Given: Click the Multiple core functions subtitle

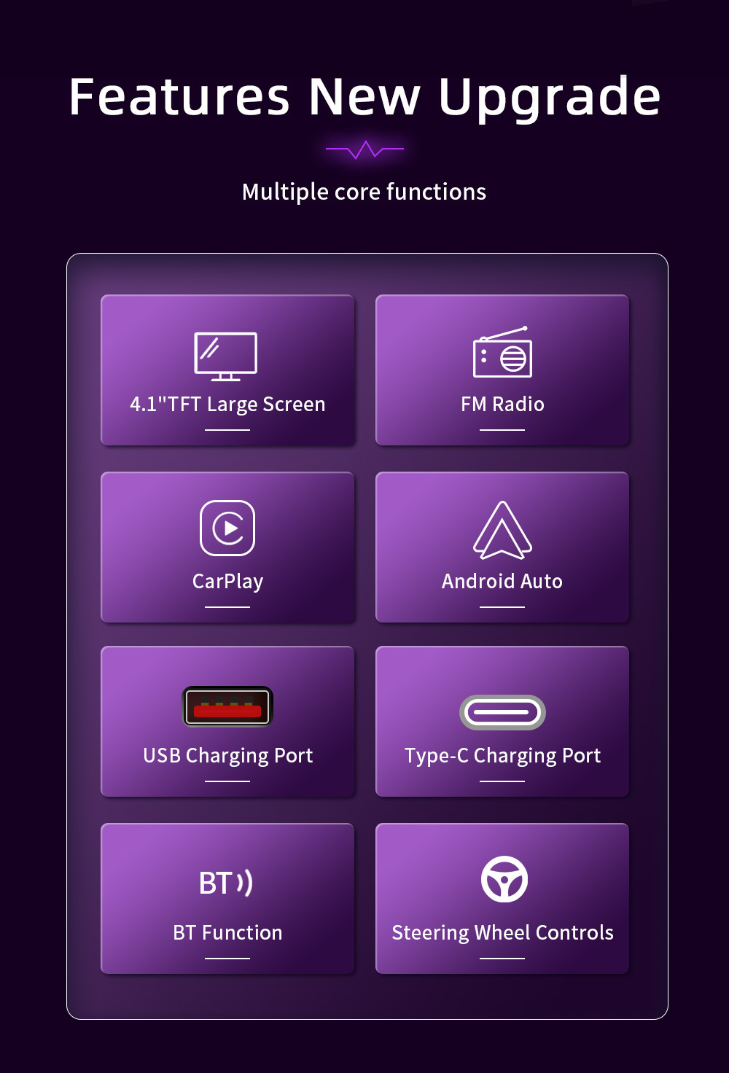Looking at the screenshot, I should pos(364,192).
